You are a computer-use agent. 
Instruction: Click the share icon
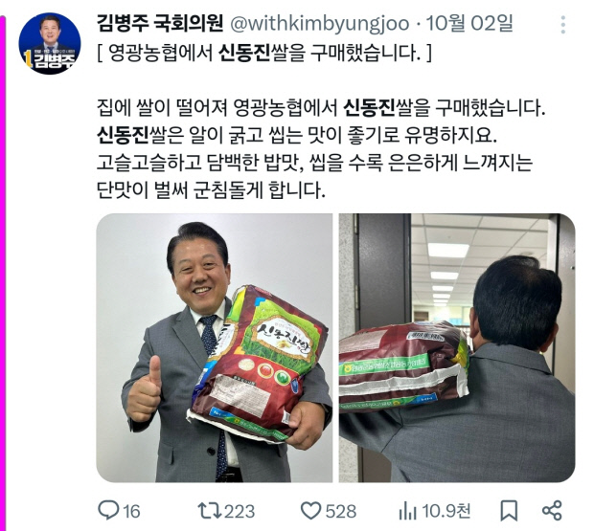(x=552, y=511)
